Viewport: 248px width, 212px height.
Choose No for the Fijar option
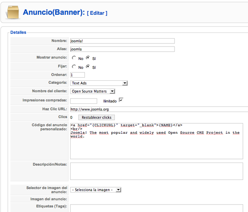[x=74, y=66]
